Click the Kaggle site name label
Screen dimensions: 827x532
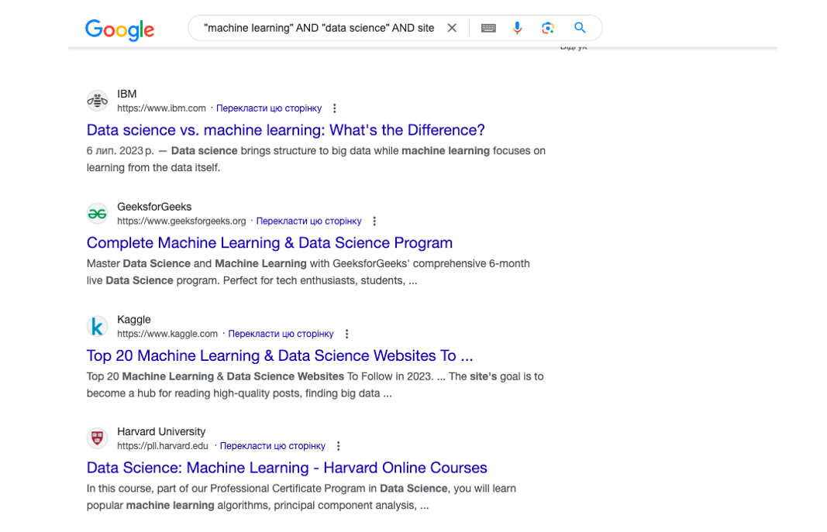(133, 320)
